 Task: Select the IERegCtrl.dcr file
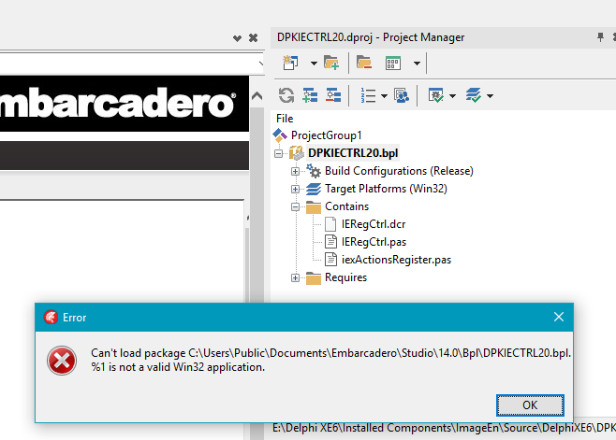point(374,224)
